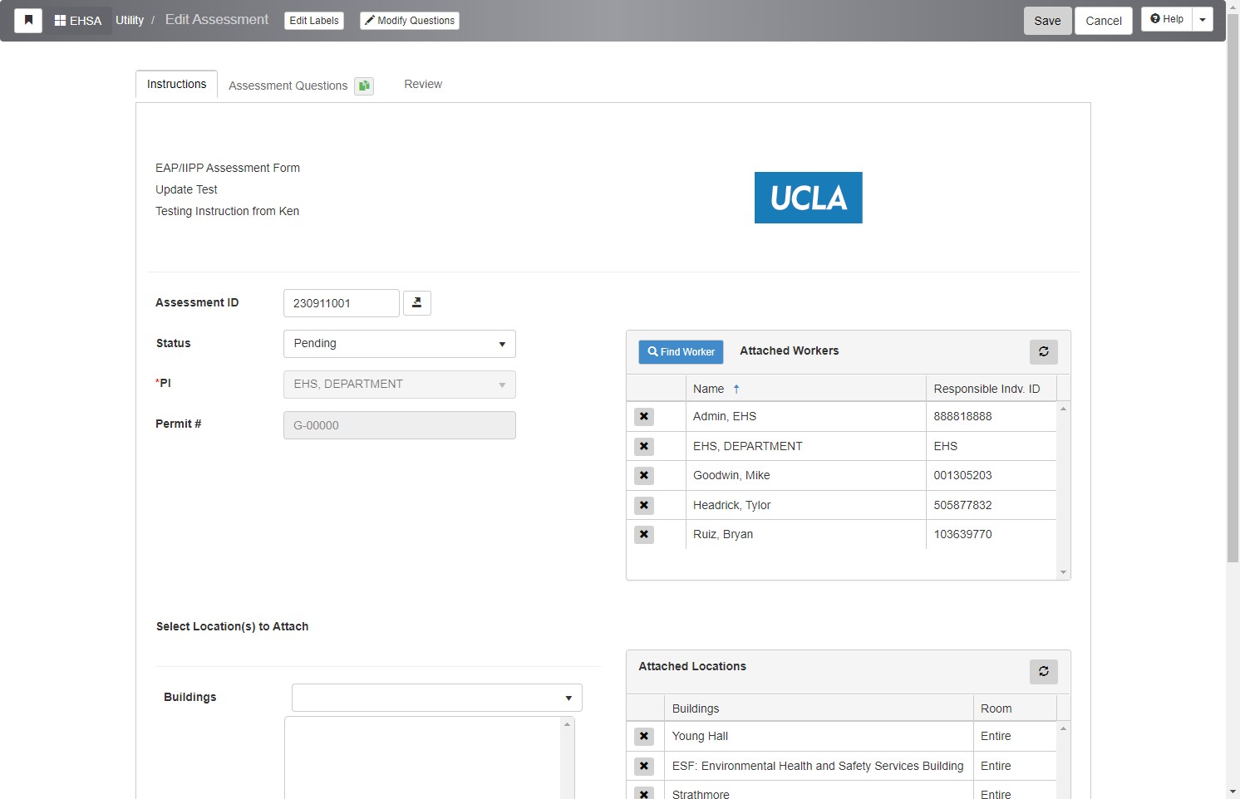Remove Goodwin, Mike from attached workers
This screenshot has width=1240, height=799.
click(644, 476)
